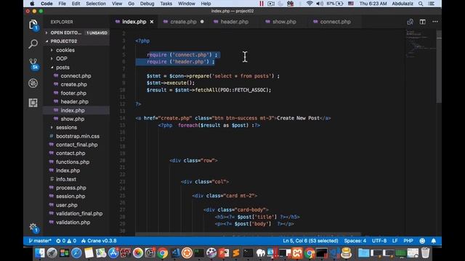This screenshot has height=261, width=465.
Task: Switch to the create.php tab
Action: click(x=183, y=22)
